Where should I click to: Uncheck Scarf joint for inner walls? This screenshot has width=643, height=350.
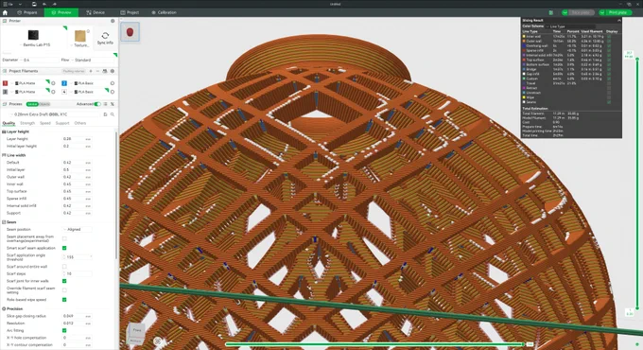tap(64, 281)
